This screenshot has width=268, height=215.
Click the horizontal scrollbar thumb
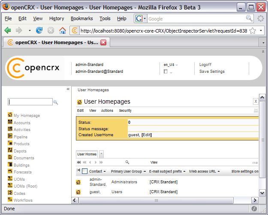point(156,200)
